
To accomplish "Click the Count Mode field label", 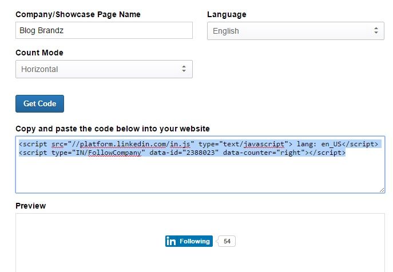I will pyautogui.click(x=39, y=53).
